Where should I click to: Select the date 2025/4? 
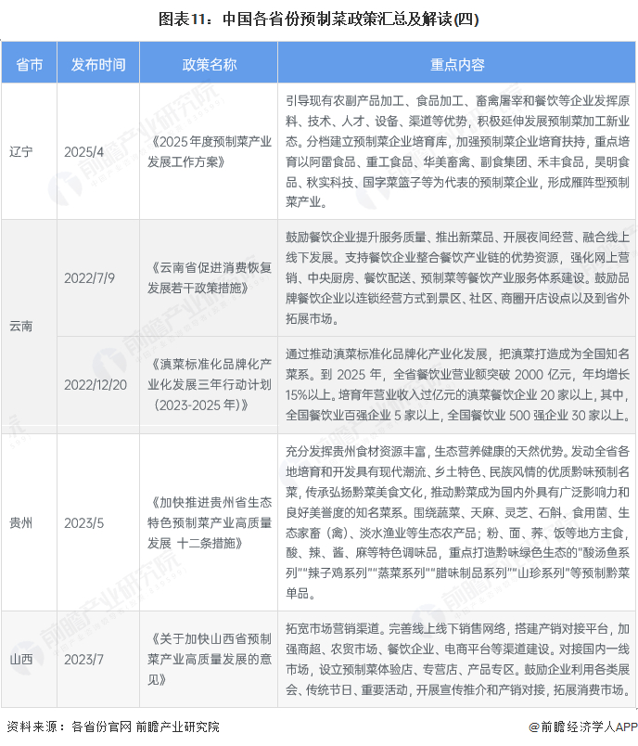click(83, 152)
